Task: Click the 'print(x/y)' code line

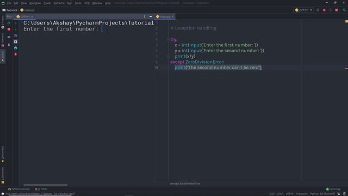Action: 185,56
